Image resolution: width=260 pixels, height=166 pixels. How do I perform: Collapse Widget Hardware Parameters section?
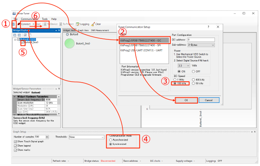click(15, 96)
